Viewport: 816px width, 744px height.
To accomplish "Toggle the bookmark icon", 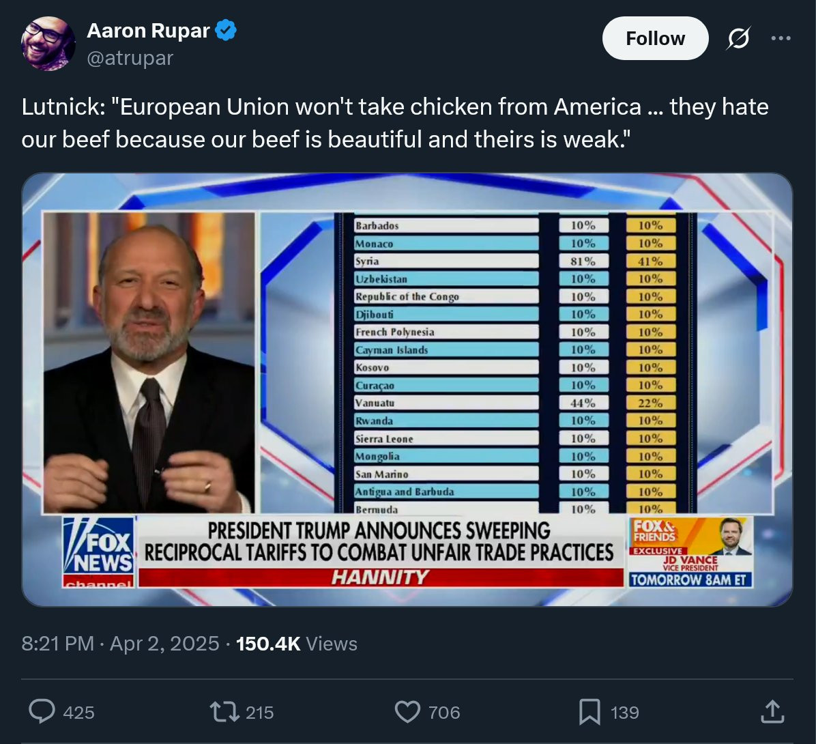I will click(x=589, y=712).
